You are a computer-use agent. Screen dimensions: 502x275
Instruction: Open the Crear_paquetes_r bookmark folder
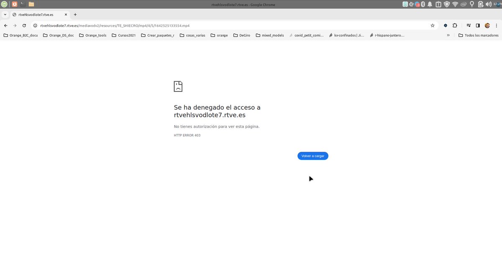[158, 35]
